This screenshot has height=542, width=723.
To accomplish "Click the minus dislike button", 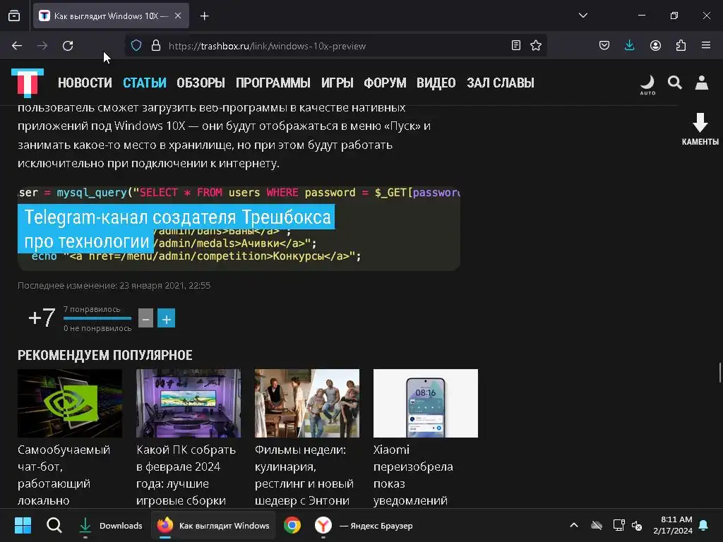I will [145, 318].
